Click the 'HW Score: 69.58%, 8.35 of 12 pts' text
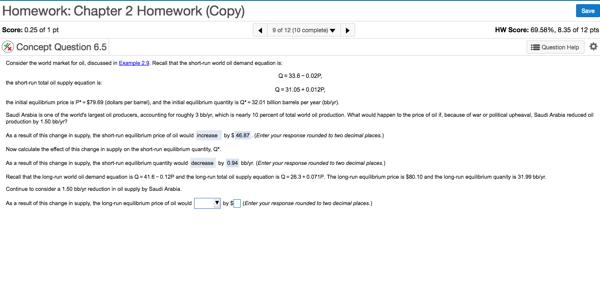This screenshot has height=285, width=600. (547, 30)
